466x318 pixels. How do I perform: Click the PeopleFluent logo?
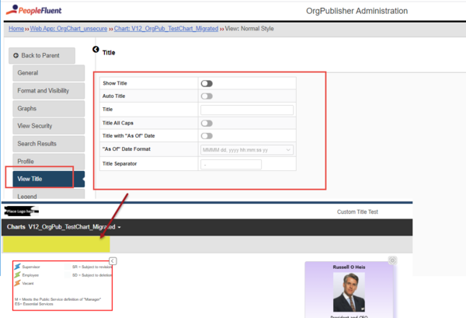(33, 10)
